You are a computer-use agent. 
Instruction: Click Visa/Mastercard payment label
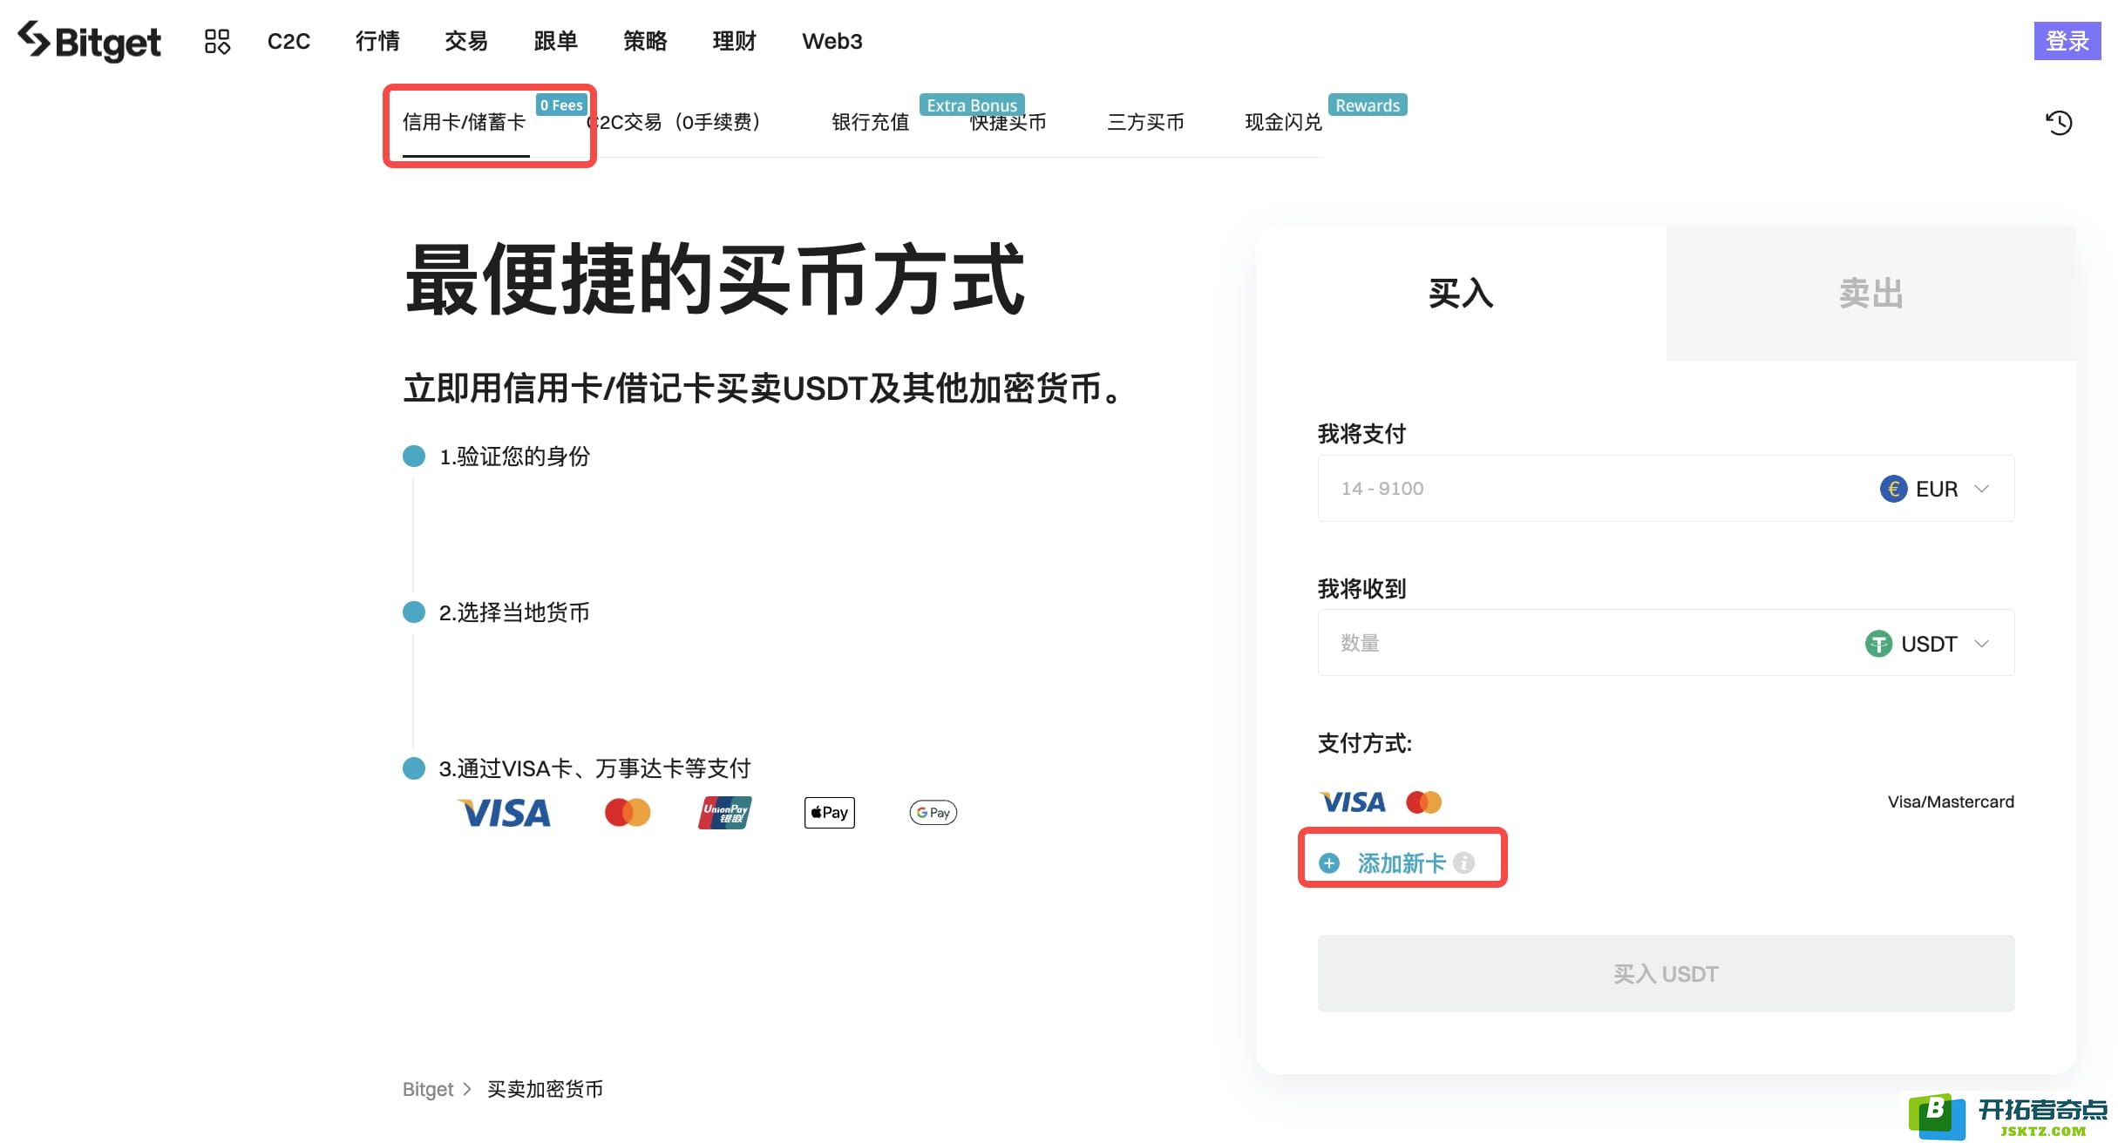(x=1951, y=801)
